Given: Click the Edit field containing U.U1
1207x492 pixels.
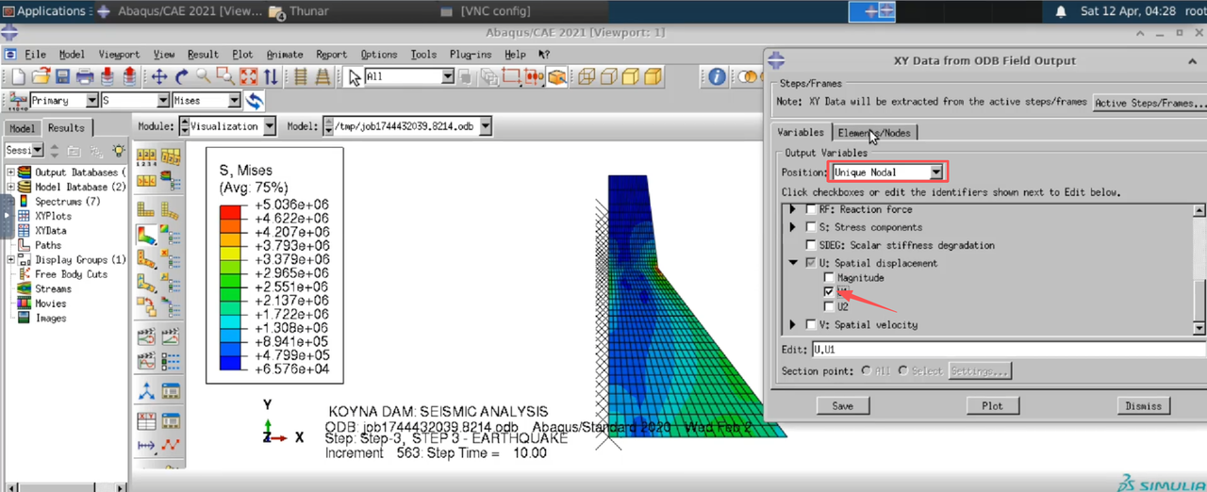Looking at the screenshot, I should click(1009, 349).
